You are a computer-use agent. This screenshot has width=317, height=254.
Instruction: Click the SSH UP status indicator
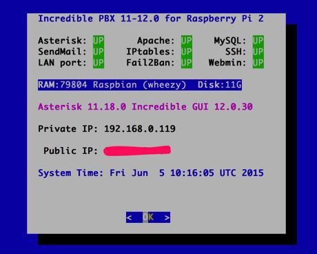click(x=258, y=52)
